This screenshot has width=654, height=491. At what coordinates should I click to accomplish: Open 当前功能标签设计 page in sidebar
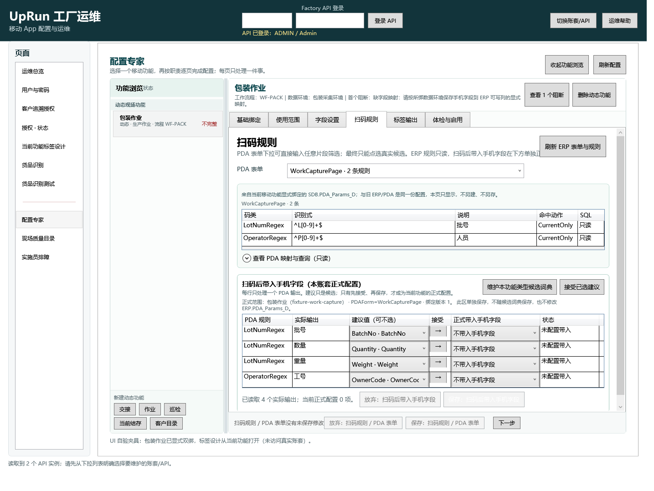(49, 147)
